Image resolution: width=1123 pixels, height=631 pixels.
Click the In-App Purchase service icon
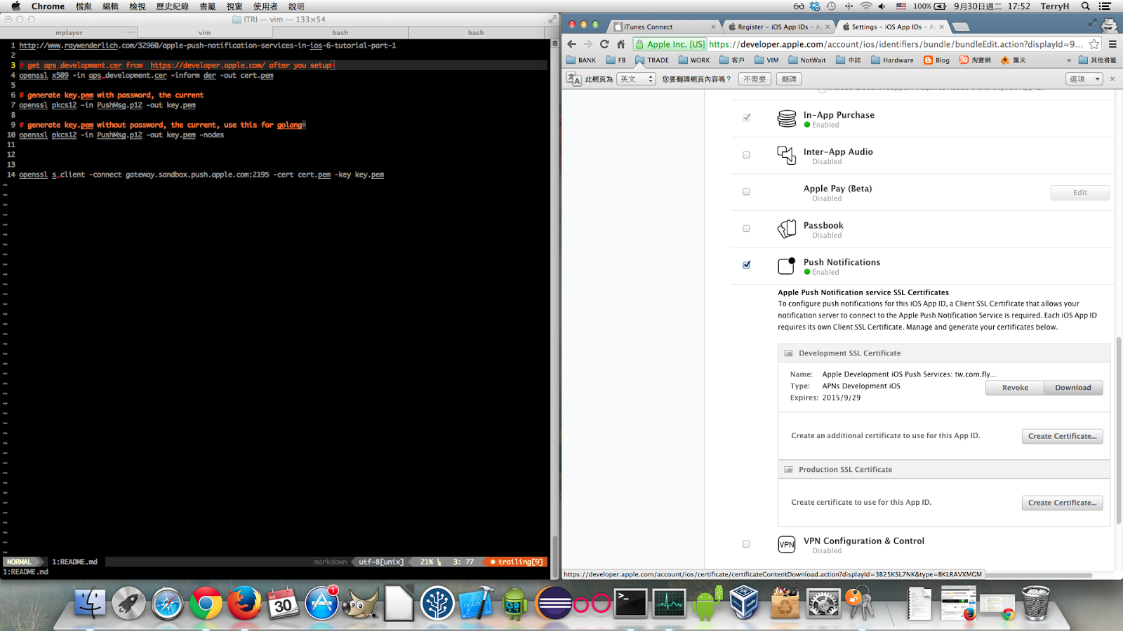click(786, 118)
